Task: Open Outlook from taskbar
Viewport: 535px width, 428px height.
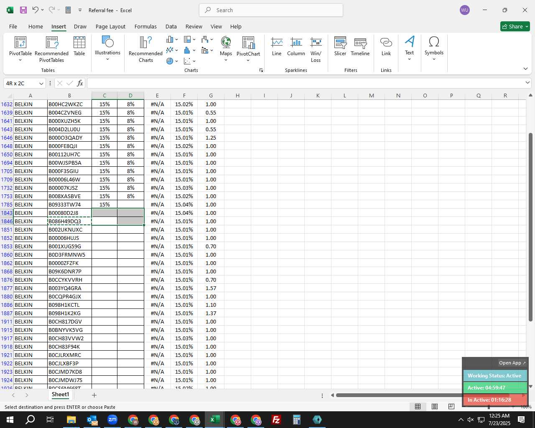Action: (92, 420)
